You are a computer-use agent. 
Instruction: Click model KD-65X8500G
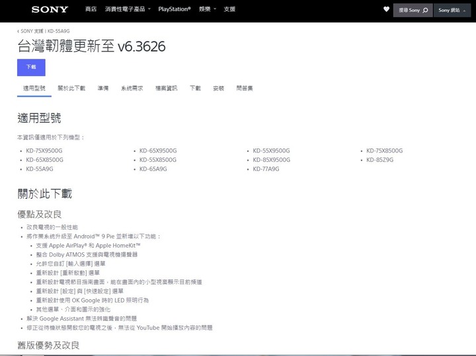pos(45,160)
